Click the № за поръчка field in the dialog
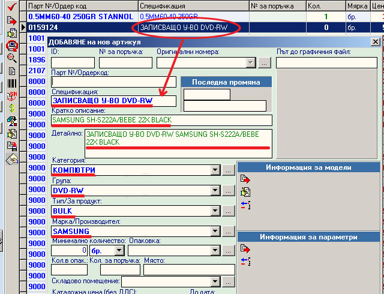384x294 pixels. pyautogui.click(x=125, y=63)
